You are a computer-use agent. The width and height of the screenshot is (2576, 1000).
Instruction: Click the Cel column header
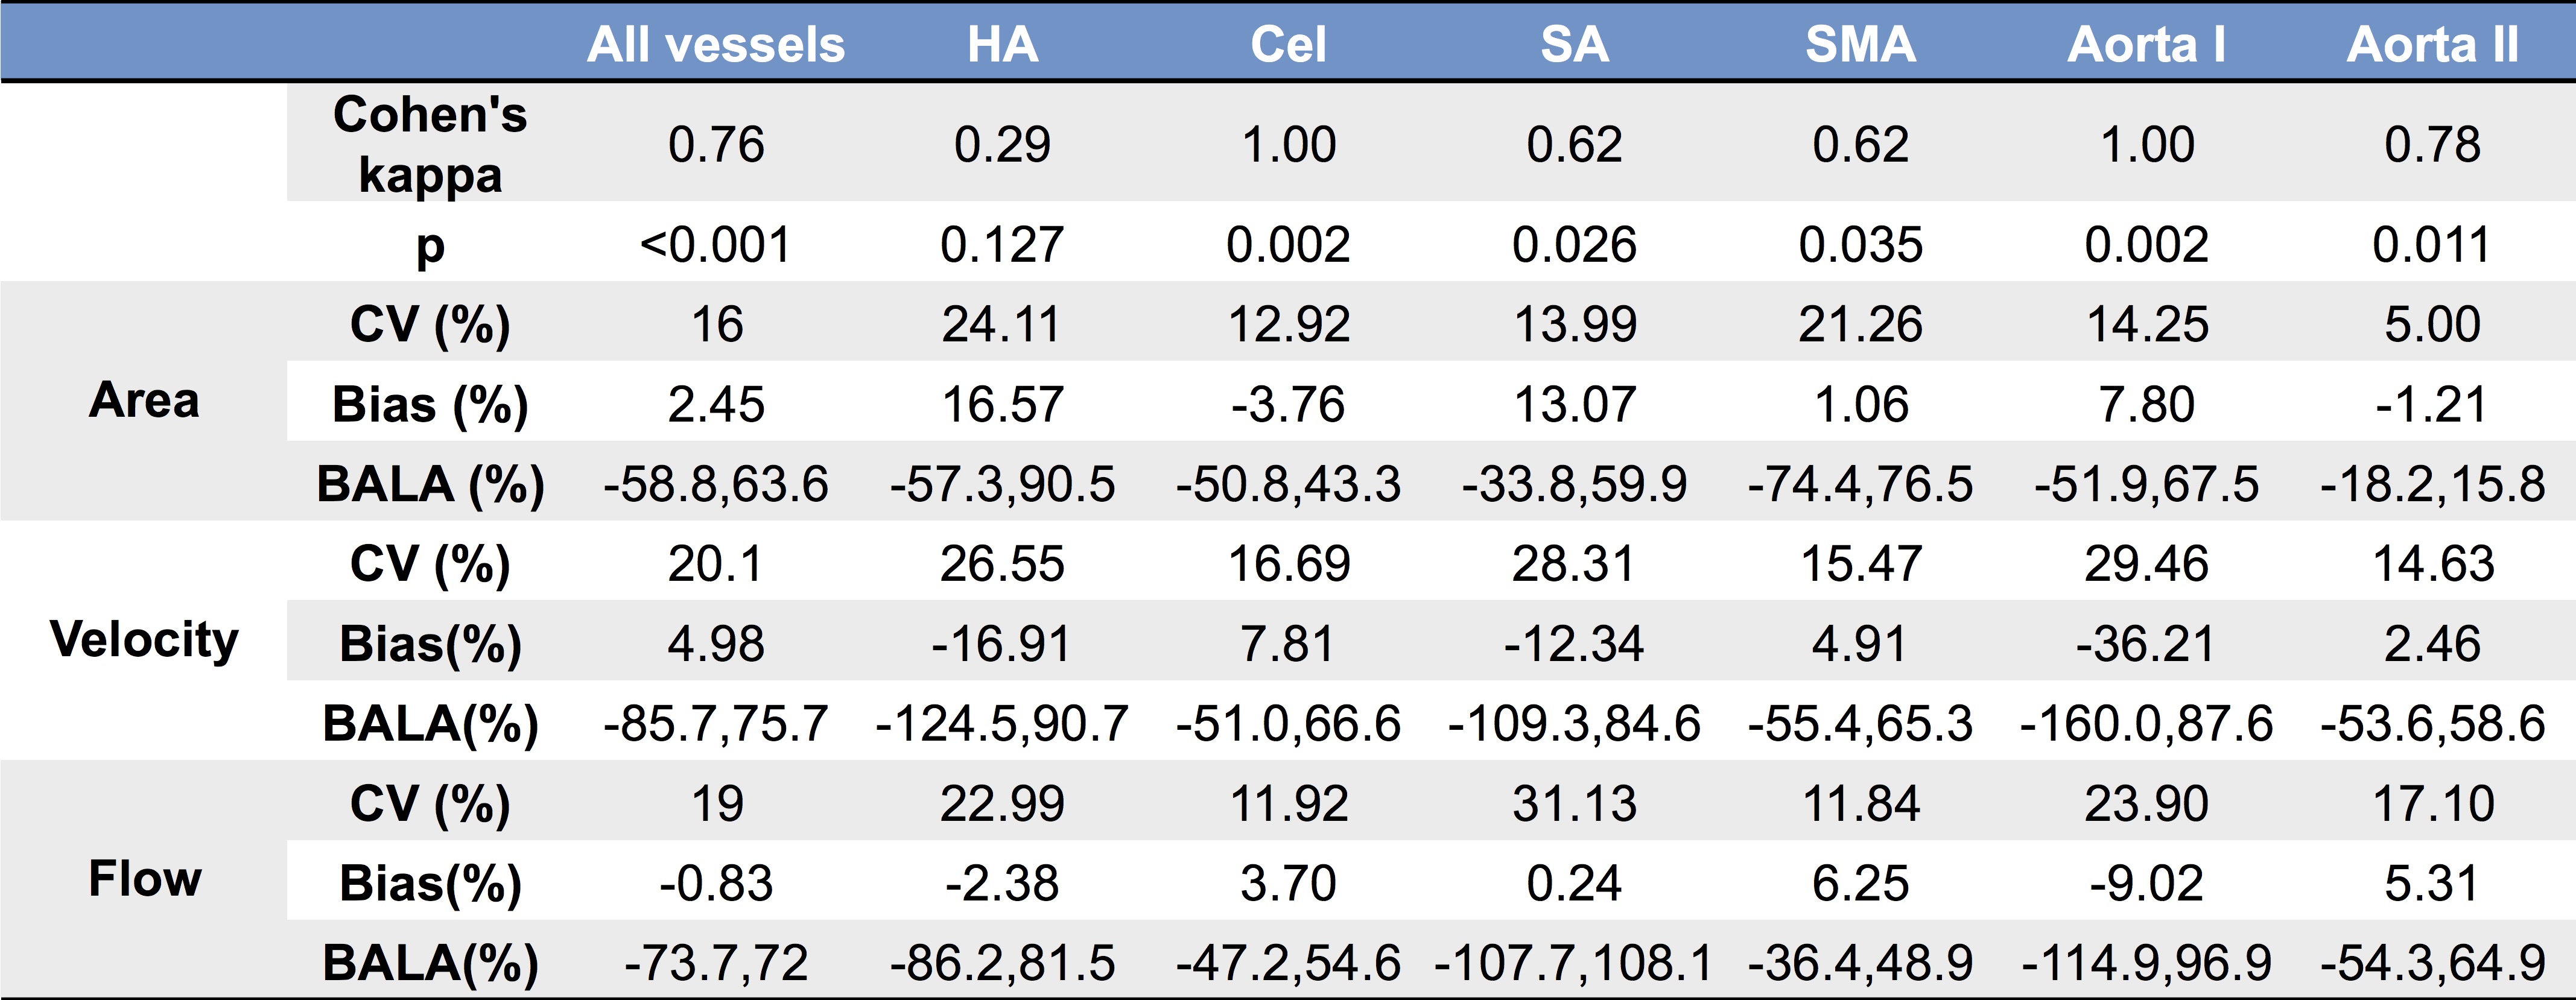coord(1288,45)
